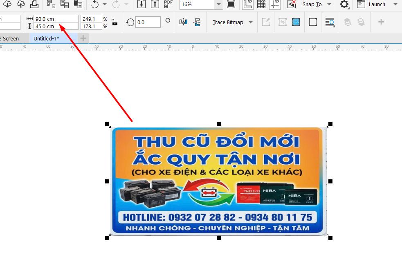Click the horizontal ruler
The image size is (402, 268).
201,47
